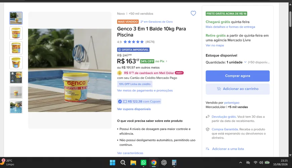This screenshot has height=168, width=292.
Task: Click the cloud sync-off tray icon
Action: coord(248,163)
